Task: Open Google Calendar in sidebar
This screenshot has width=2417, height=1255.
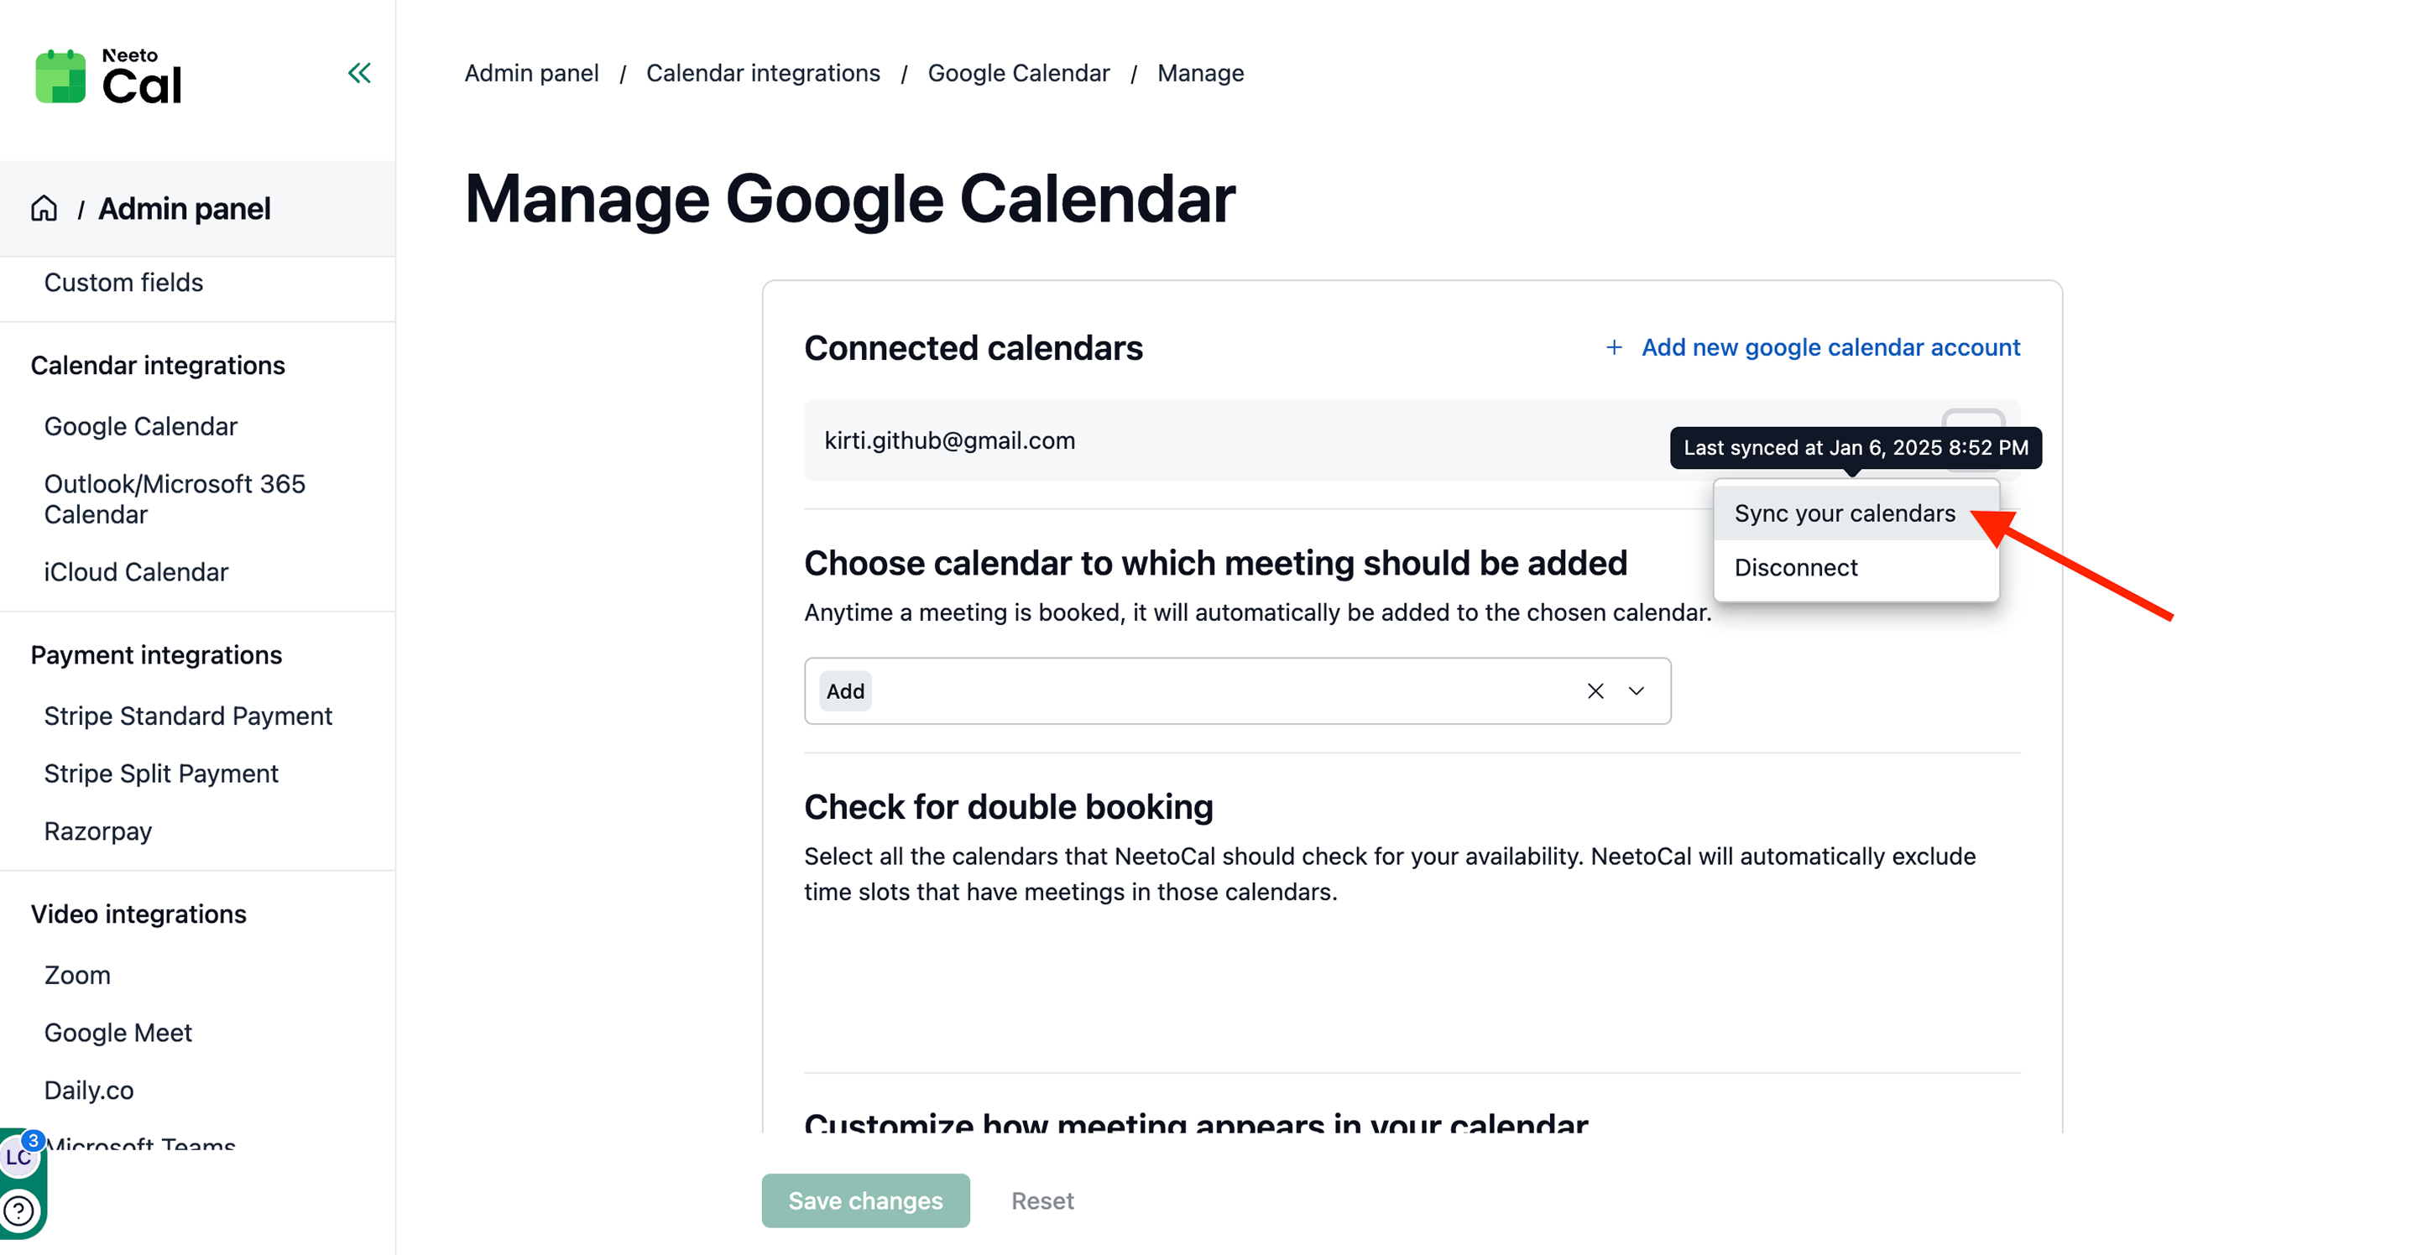Action: 141,426
